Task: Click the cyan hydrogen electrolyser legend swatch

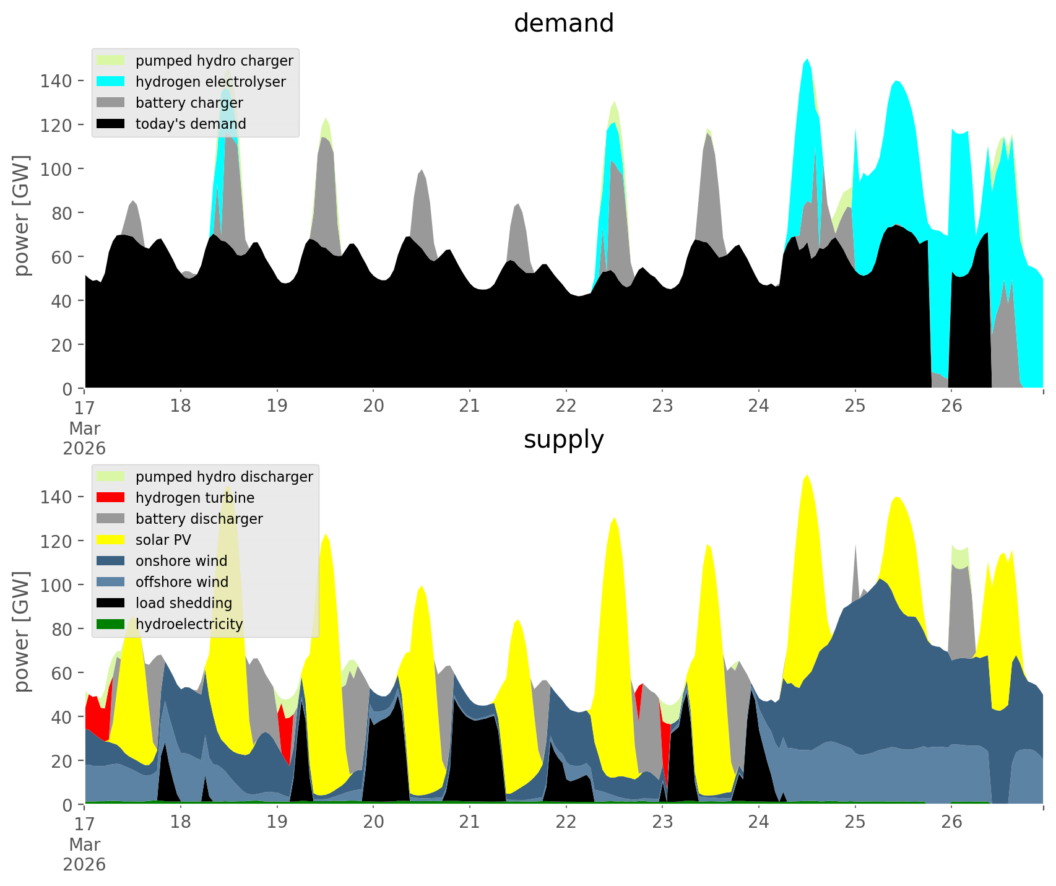Action: [111, 82]
